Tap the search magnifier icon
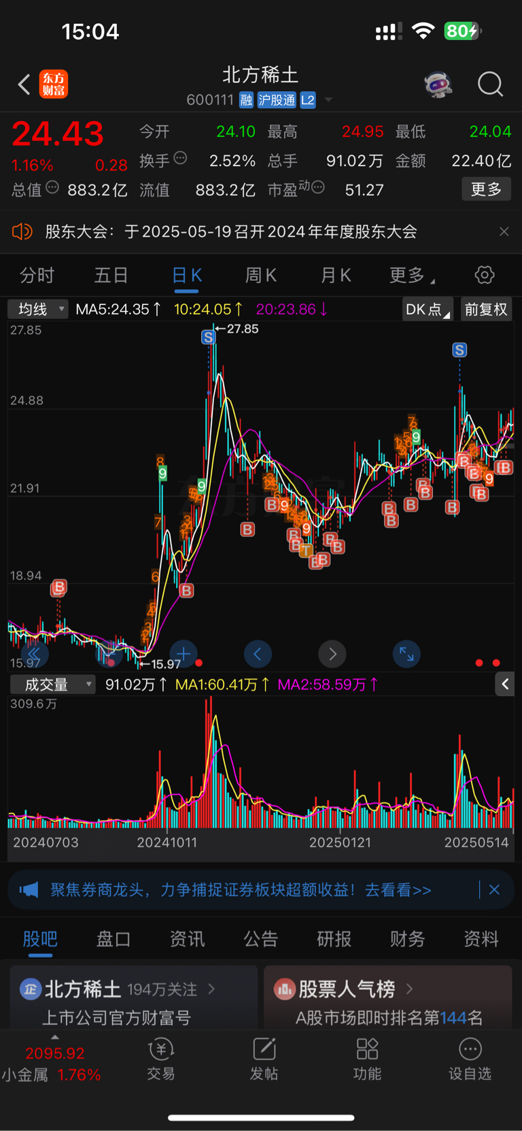Viewport: 522px width, 1131px height. click(490, 84)
